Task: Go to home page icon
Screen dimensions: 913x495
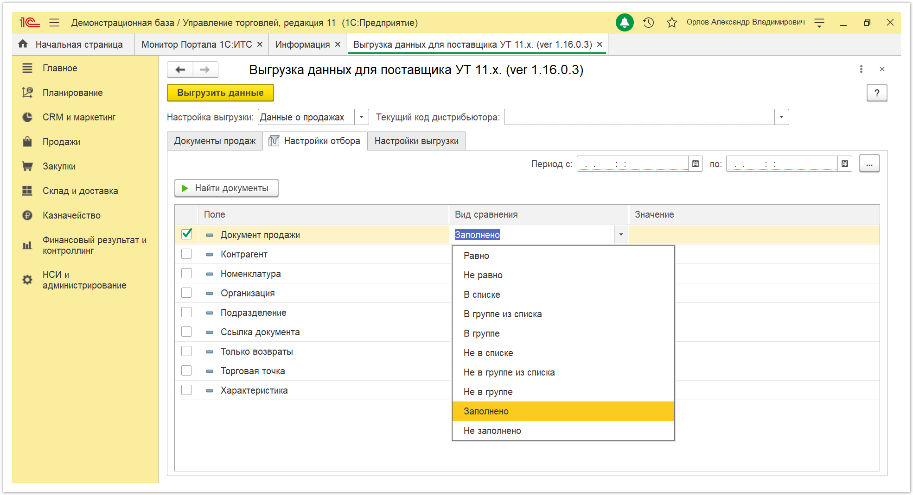Action: coord(23,44)
